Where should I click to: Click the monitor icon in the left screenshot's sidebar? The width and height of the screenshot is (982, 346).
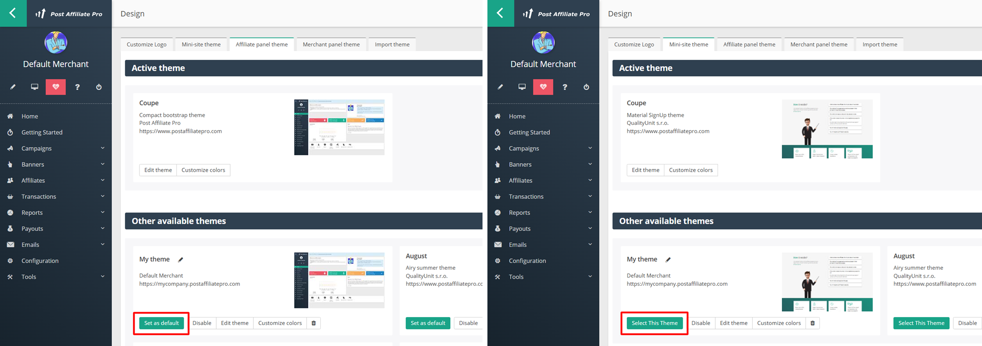click(x=34, y=87)
